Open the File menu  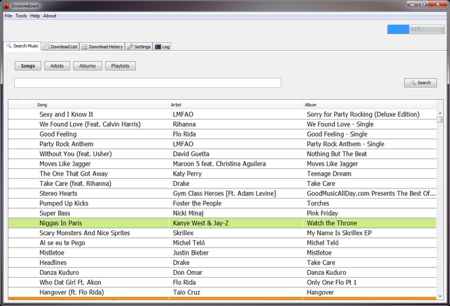click(8, 16)
